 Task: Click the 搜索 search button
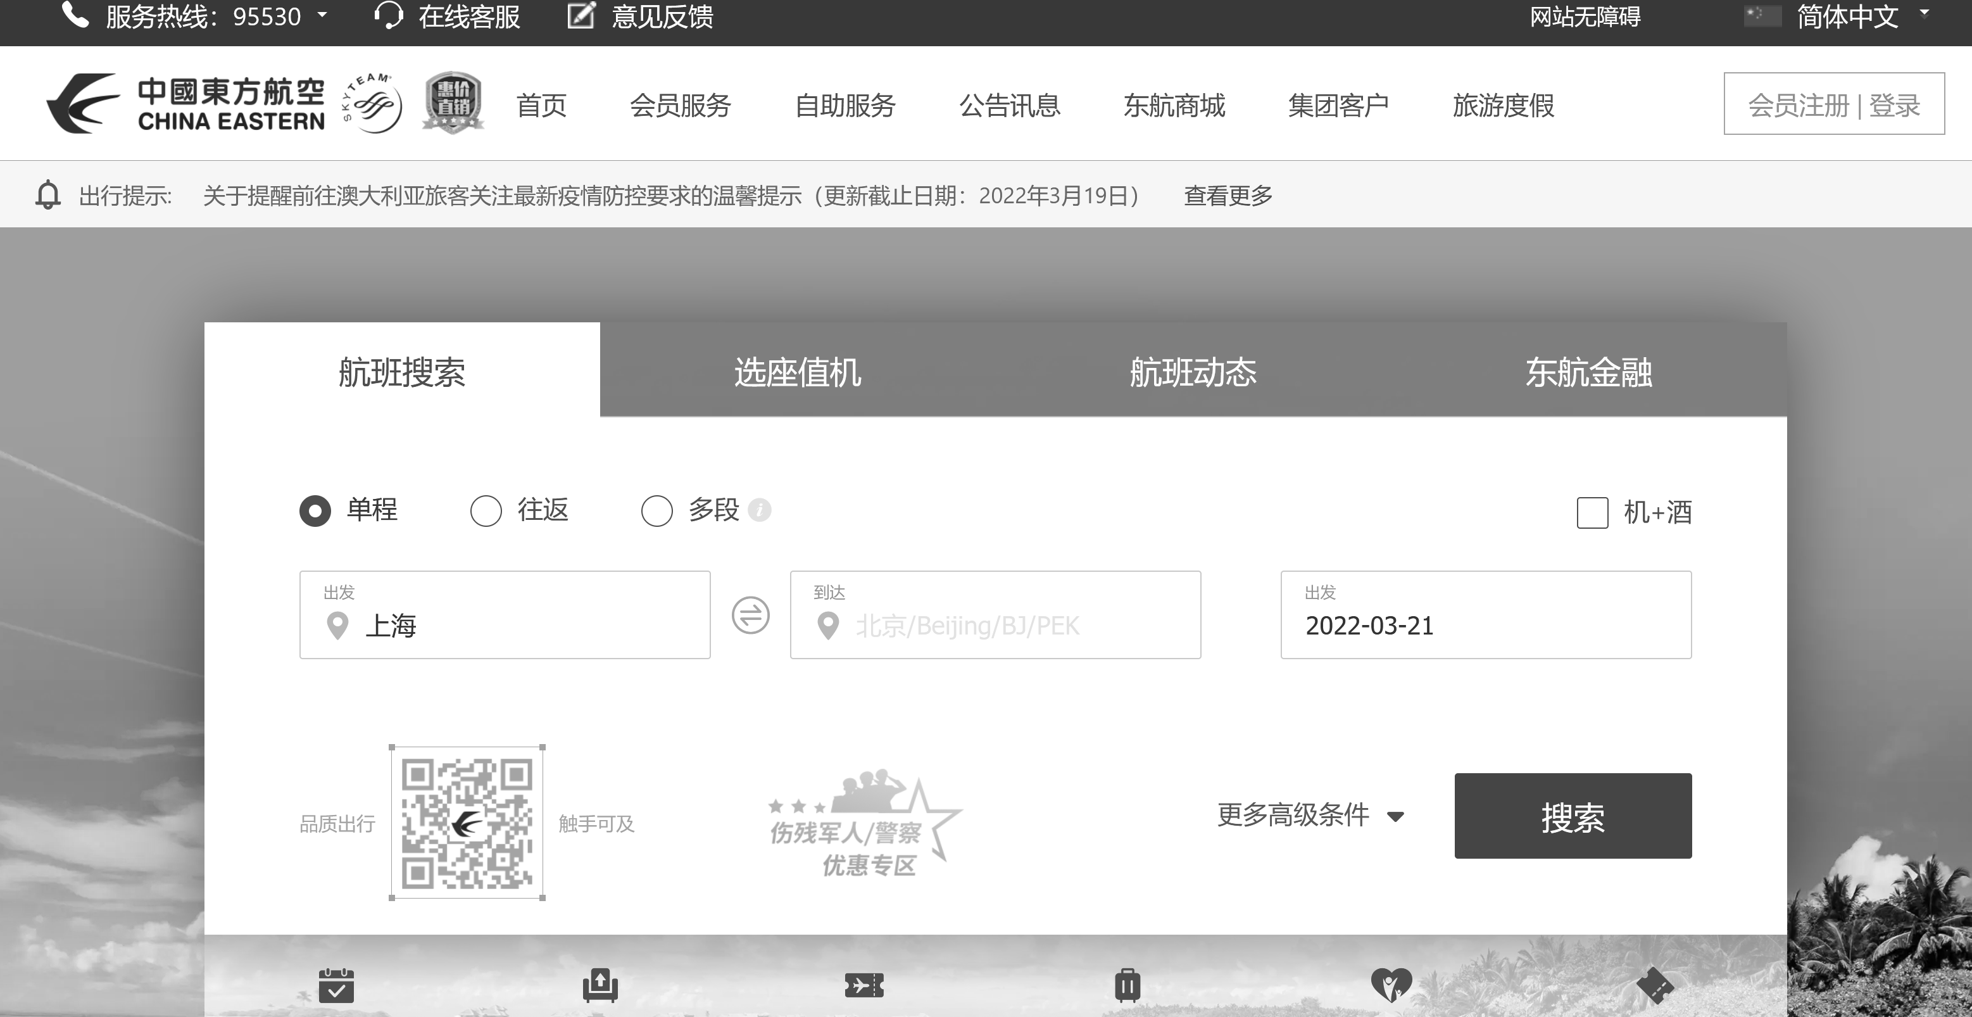(x=1573, y=816)
